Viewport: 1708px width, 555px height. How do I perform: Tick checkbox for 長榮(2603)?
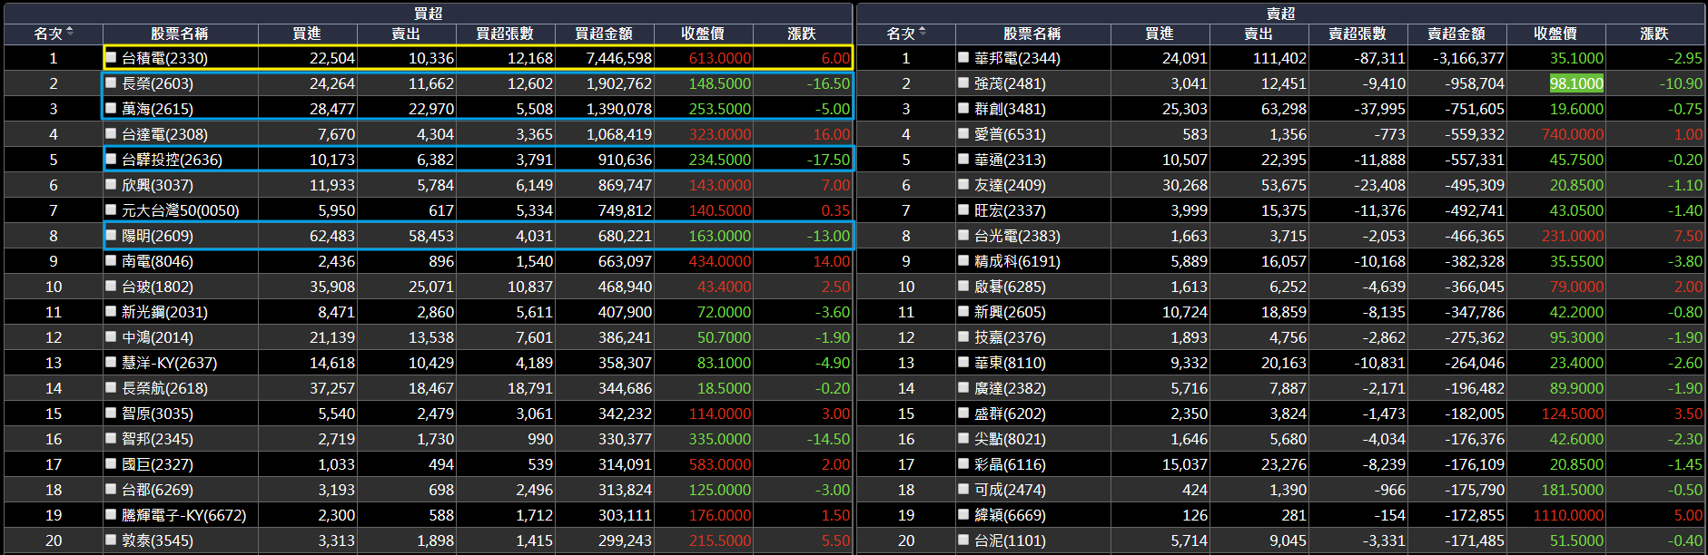point(111,83)
